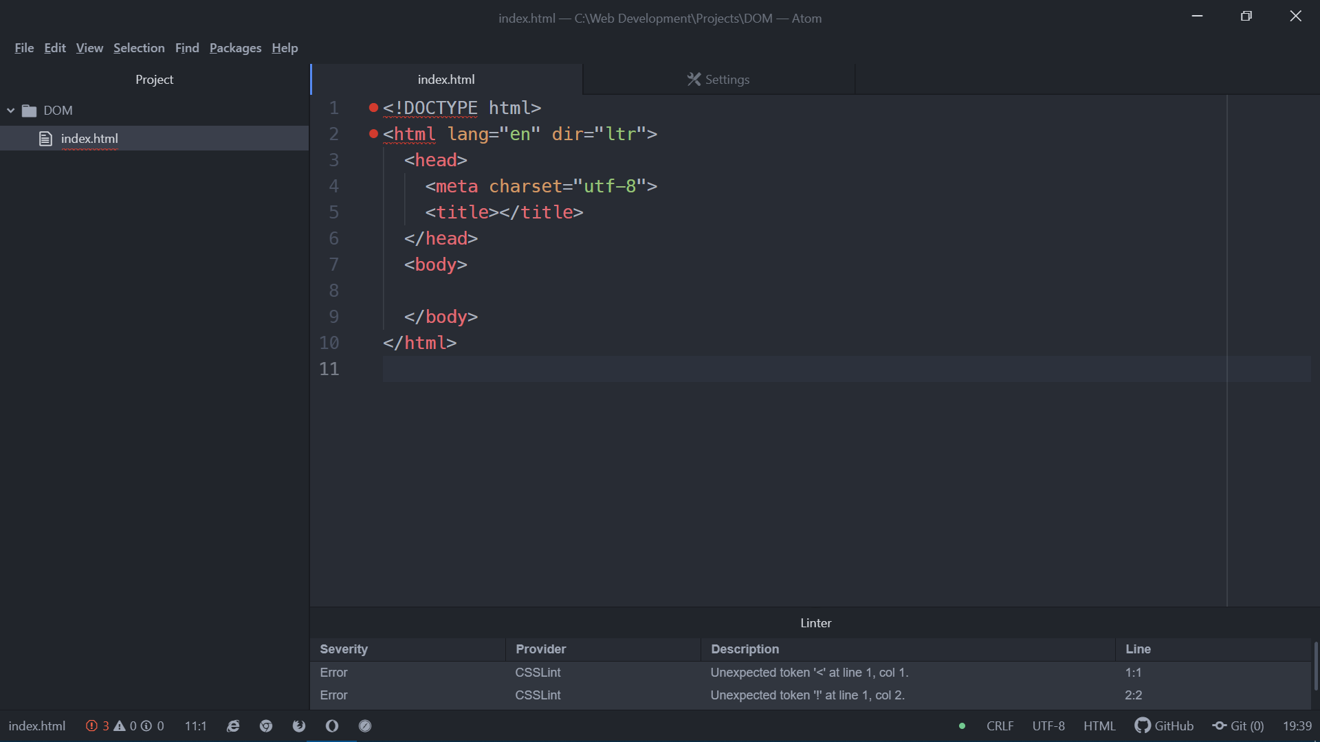
Task: Click the linter errors count icon
Action: click(97, 726)
